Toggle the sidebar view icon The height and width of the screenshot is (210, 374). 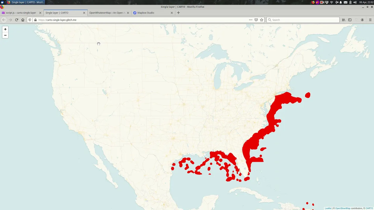[x=350, y=20]
